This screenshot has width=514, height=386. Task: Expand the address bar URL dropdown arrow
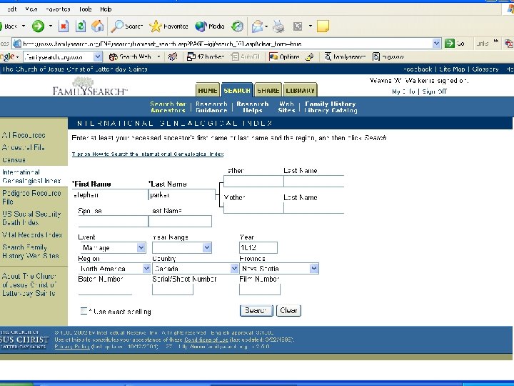click(x=436, y=44)
